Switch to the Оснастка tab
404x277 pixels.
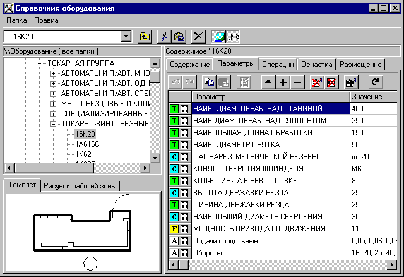(317, 65)
